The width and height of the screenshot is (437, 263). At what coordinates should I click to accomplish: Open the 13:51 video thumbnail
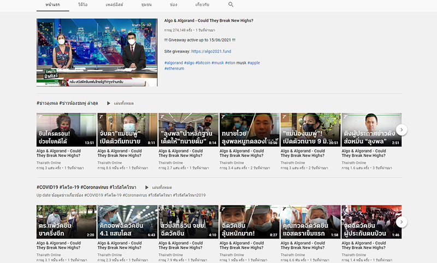click(x=66, y=130)
